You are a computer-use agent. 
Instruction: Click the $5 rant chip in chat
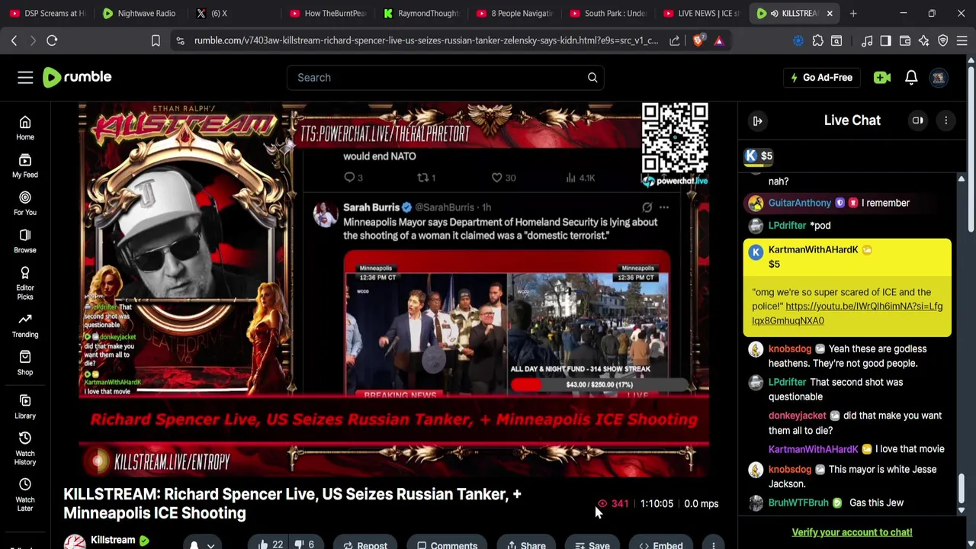(x=759, y=156)
